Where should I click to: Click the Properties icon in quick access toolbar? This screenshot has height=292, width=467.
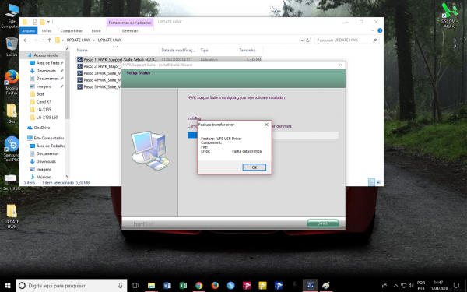(35, 22)
